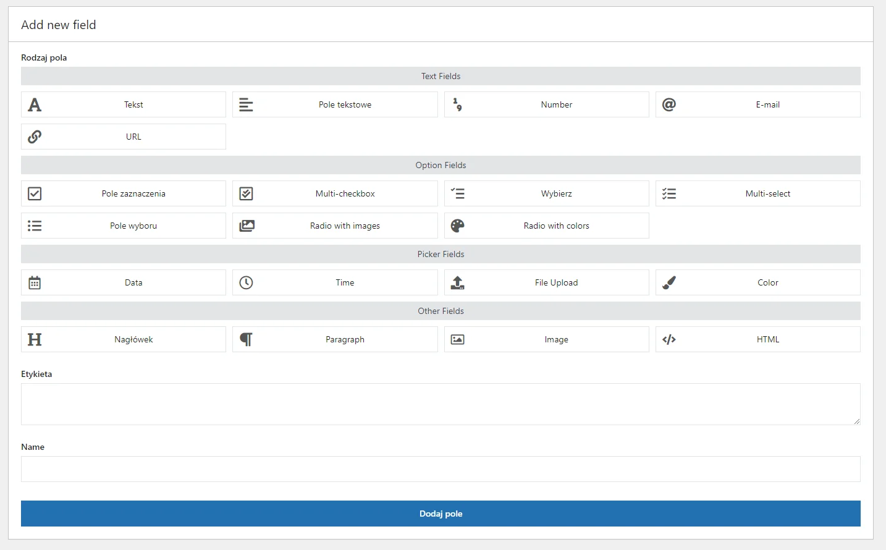The height and width of the screenshot is (550, 886).
Task: Choose the Multi-select field type
Action: 758,194
